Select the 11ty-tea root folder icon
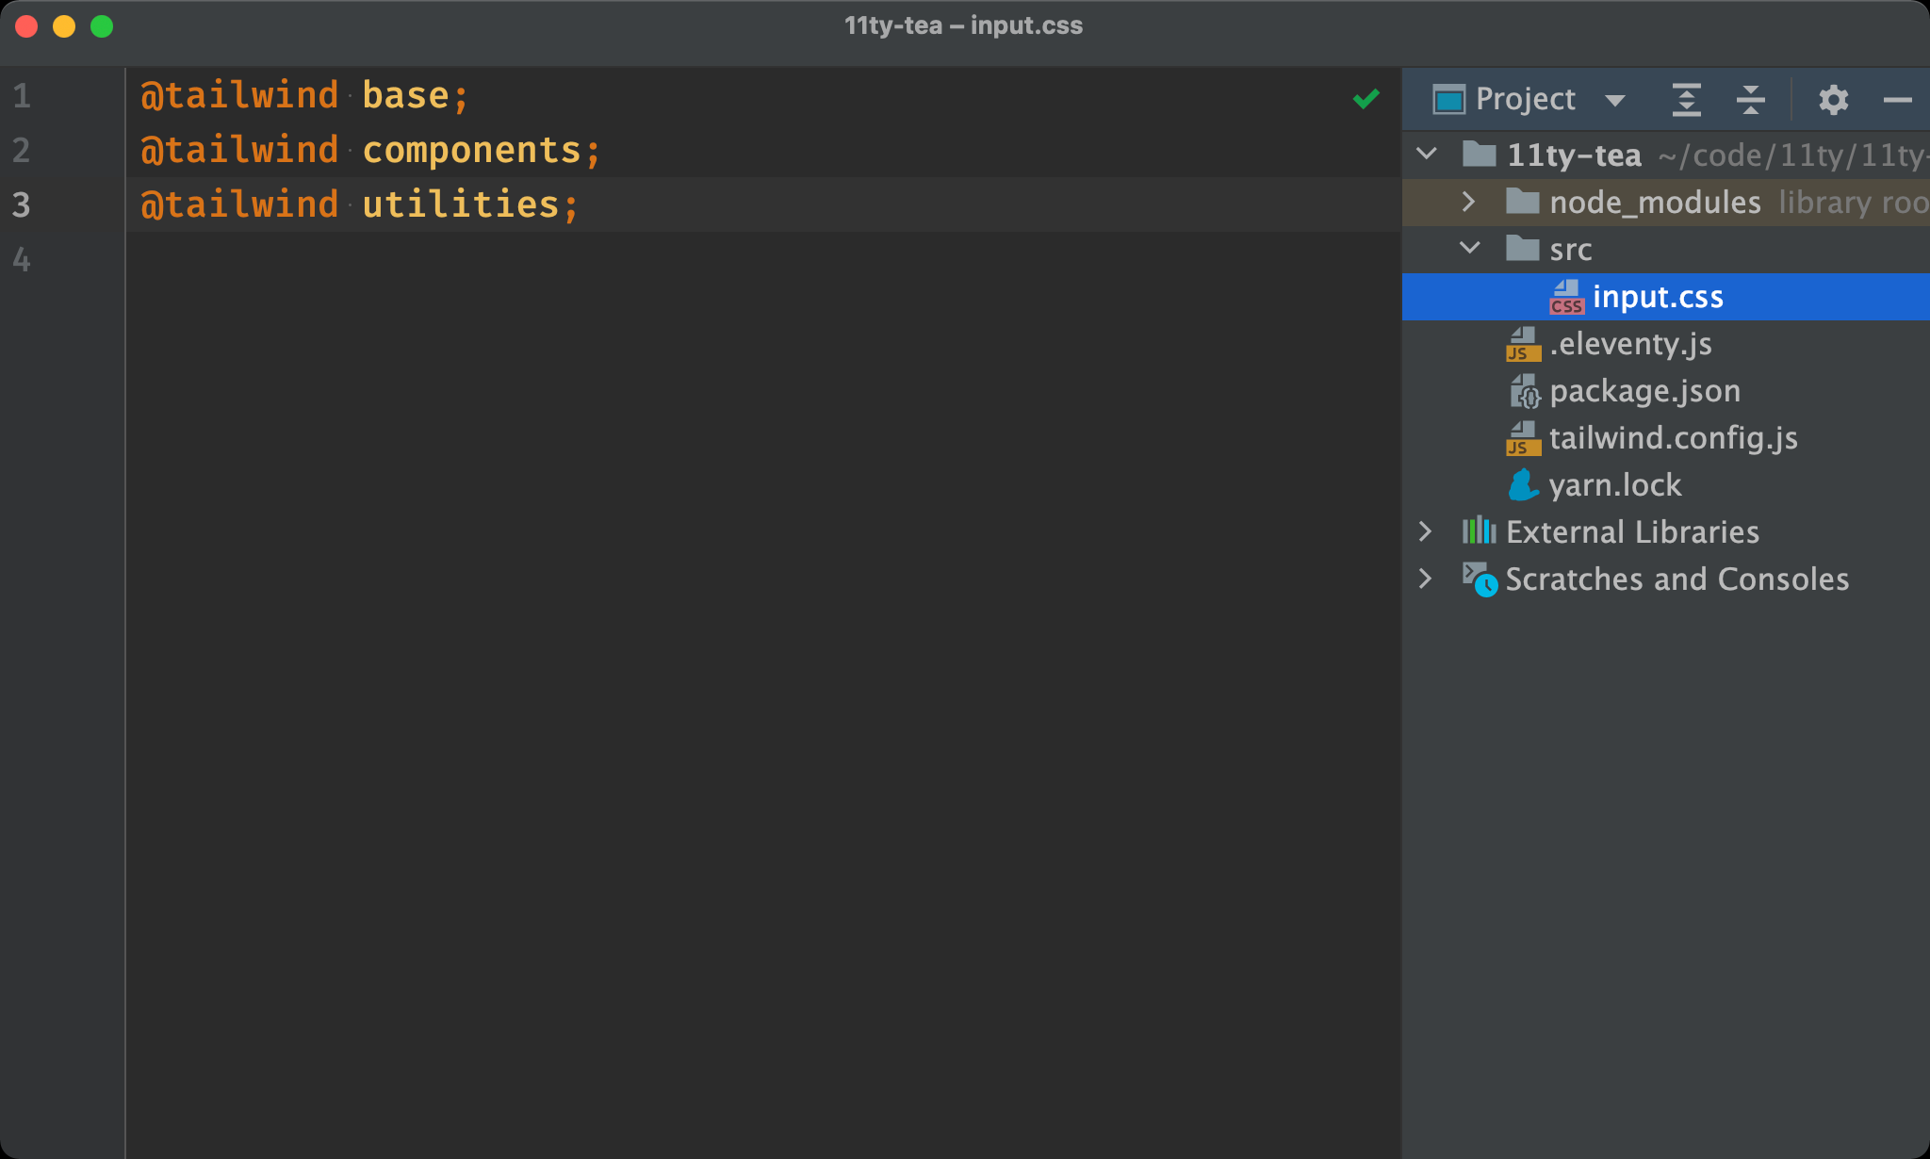 coord(1479,154)
